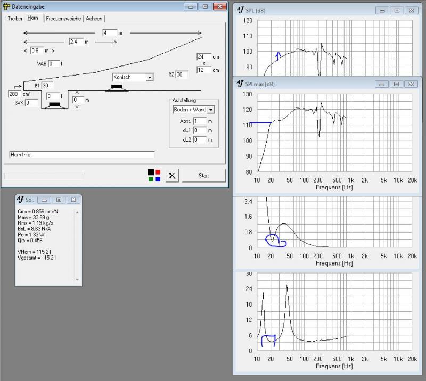Click the Abst. distance input field
The image size is (426, 381).
click(200, 121)
